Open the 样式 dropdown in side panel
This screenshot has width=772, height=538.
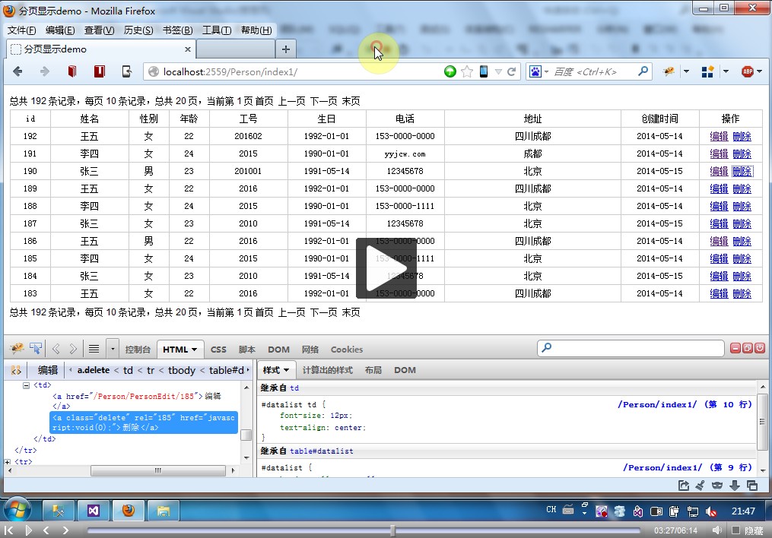[x=275, y=370]
